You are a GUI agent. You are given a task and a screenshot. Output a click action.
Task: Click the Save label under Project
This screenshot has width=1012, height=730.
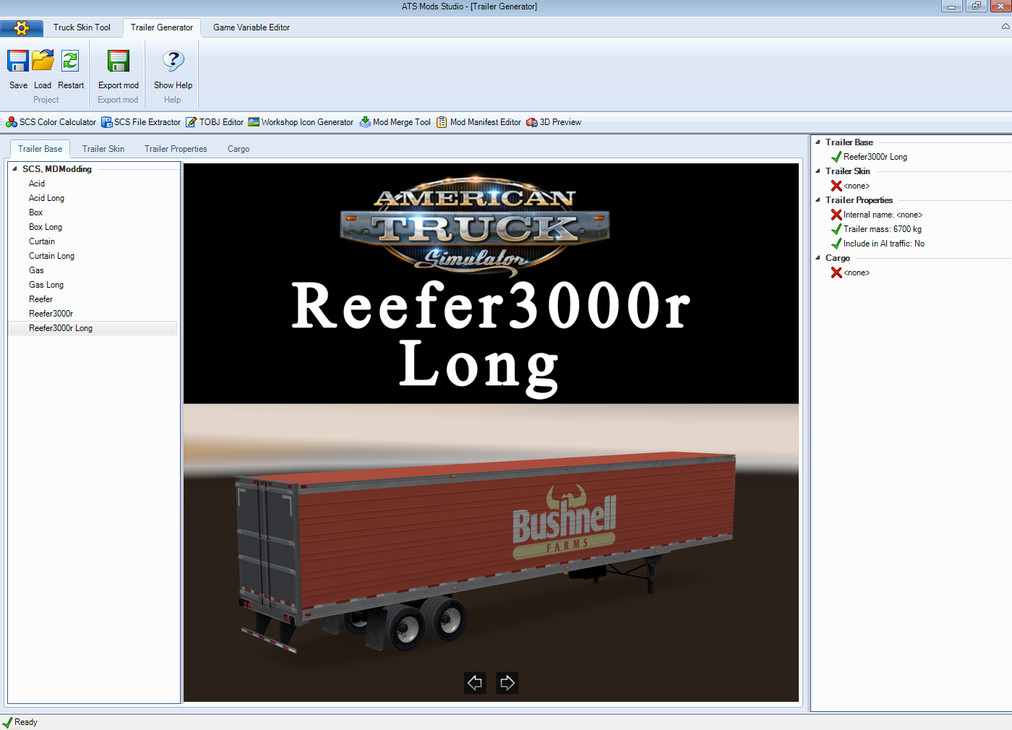(18, 85)
